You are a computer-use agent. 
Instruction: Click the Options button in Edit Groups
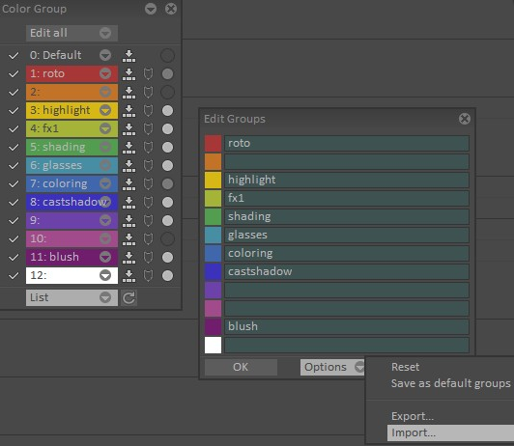coord(332,367)
